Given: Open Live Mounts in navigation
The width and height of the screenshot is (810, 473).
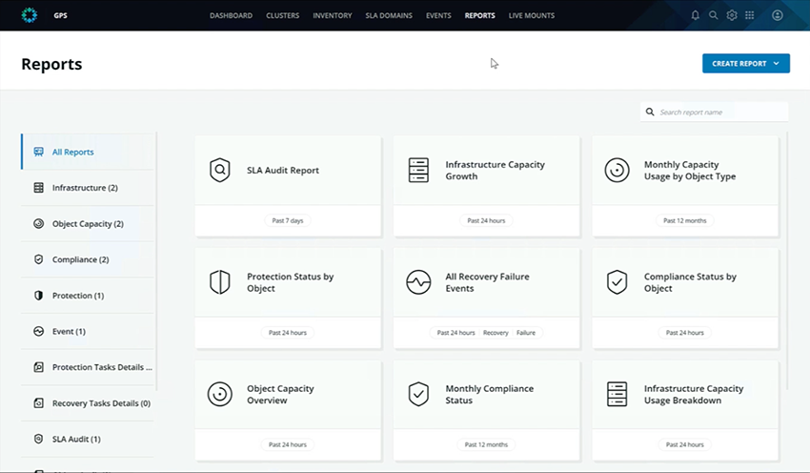Looking at the screenshot, I should click(x=532, y=15).
